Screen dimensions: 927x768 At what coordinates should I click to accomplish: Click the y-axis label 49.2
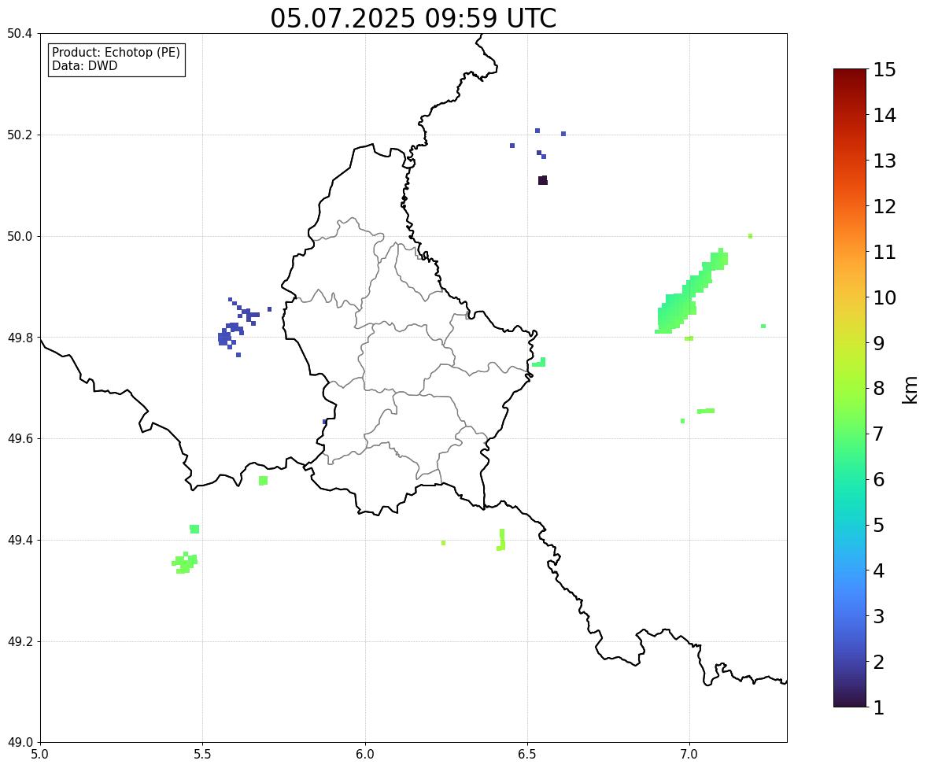point(20,641)
